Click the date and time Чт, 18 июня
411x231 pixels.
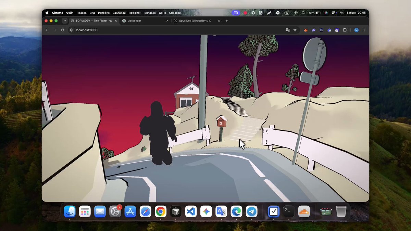coord(353,13)
